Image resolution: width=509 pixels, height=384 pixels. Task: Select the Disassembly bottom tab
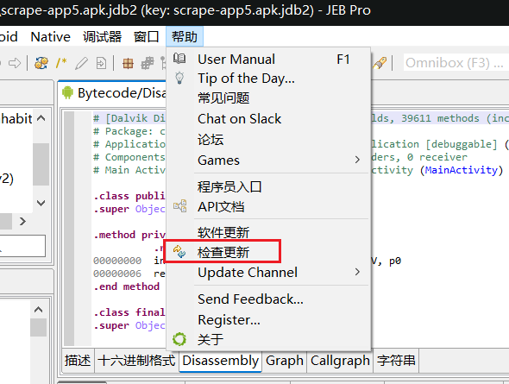pyautogui.click(x=220, y=361)
